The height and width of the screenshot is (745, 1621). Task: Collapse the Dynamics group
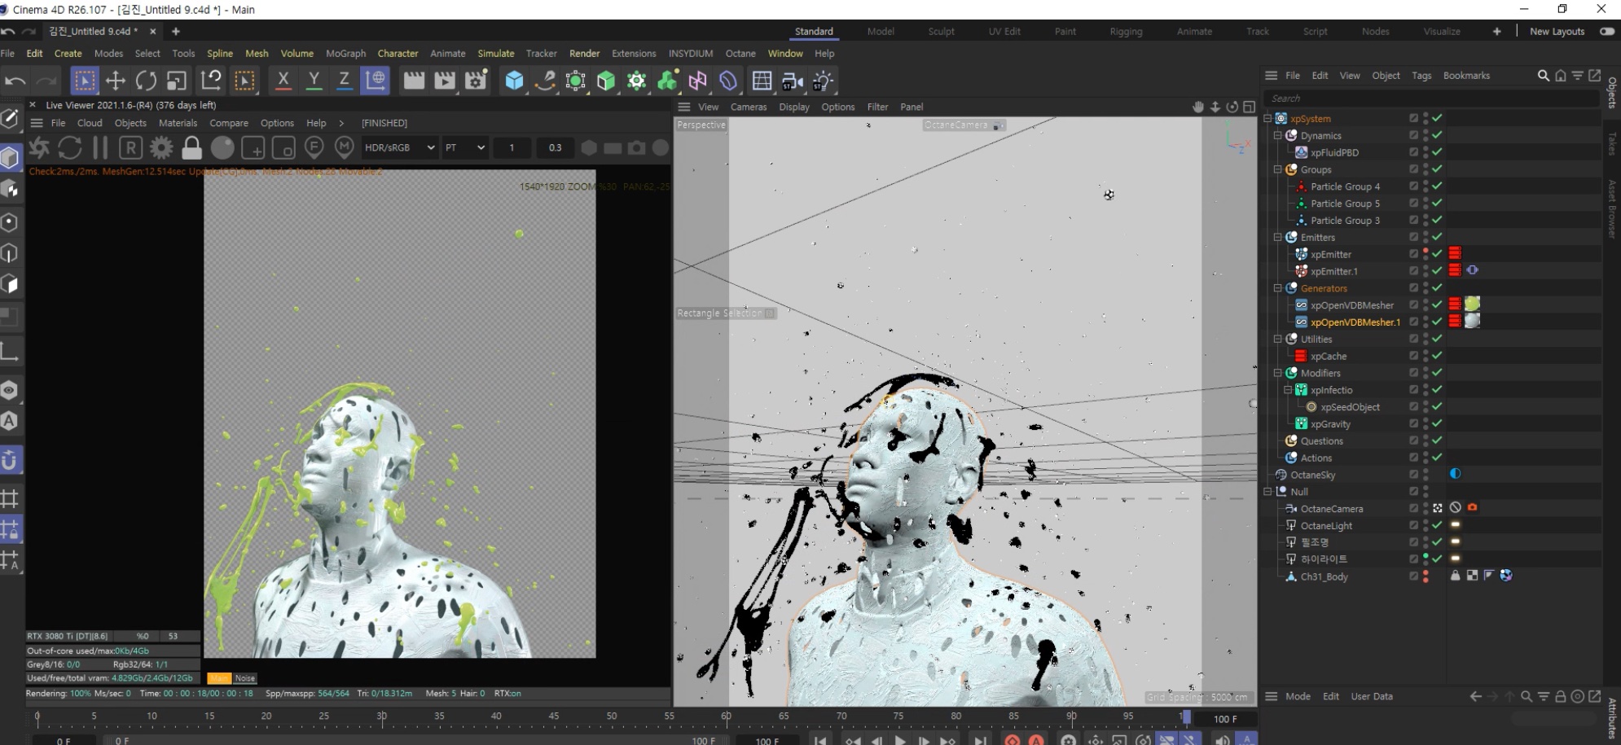pos(1278,136)
